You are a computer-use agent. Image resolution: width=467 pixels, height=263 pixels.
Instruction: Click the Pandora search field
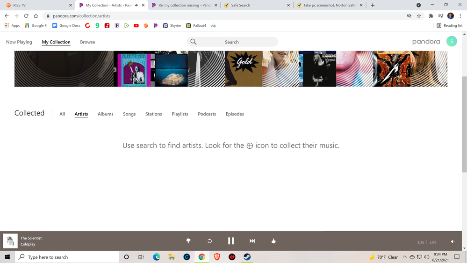[x=232, y=42]
